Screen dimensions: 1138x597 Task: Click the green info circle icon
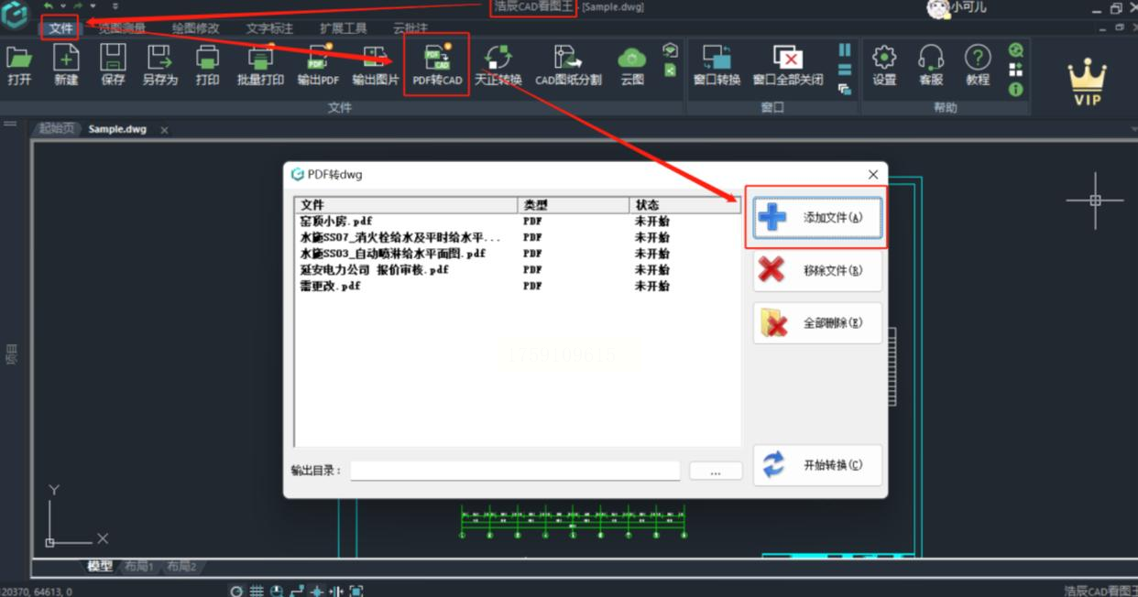(x=1015, y=90)
